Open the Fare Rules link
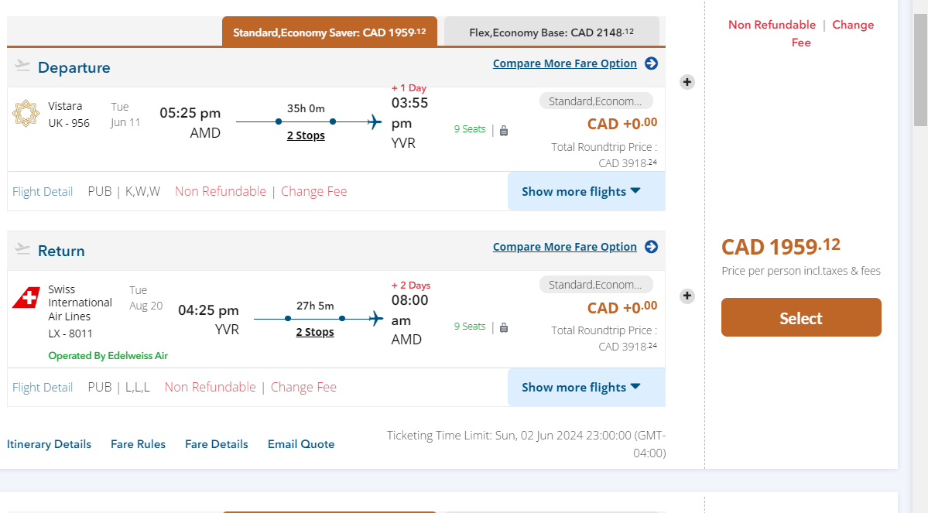 point(138,444)
